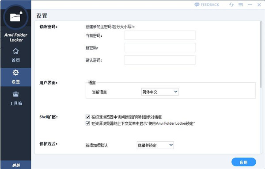Minimize the Anvi Folder Locker window
265x169 pixels.
click(250, 5)
